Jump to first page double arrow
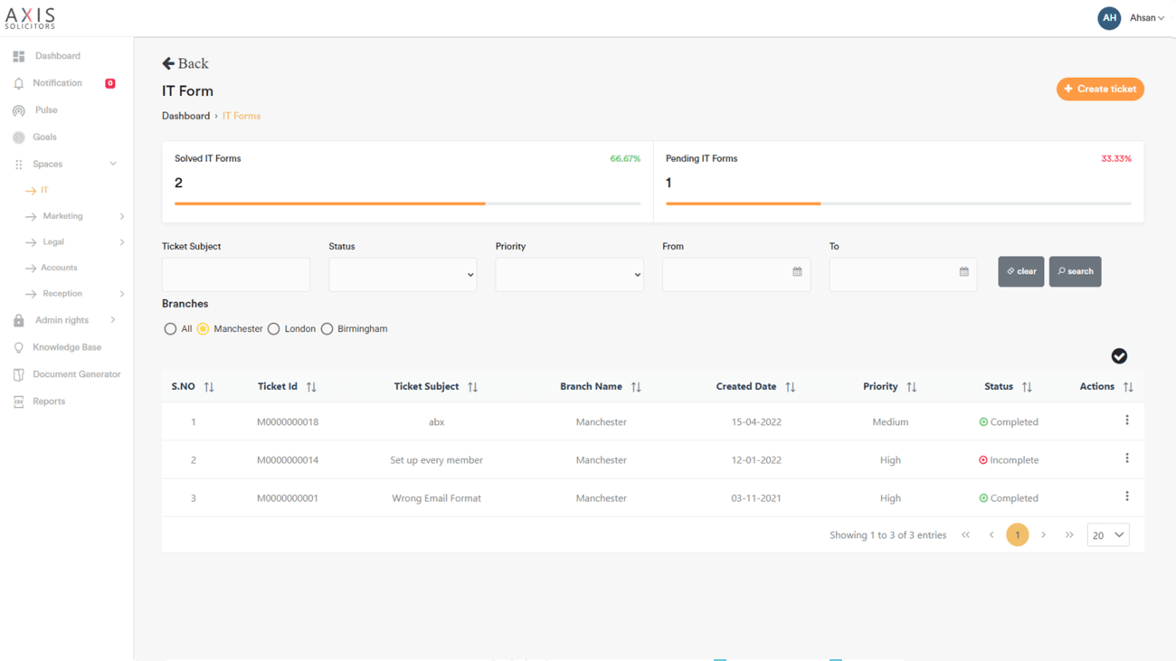This screenshot has height=661, width=1176. pos(965,535)
